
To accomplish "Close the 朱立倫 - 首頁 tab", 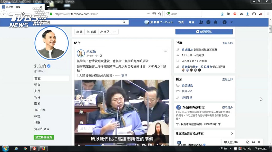I will tap(41, 7).
